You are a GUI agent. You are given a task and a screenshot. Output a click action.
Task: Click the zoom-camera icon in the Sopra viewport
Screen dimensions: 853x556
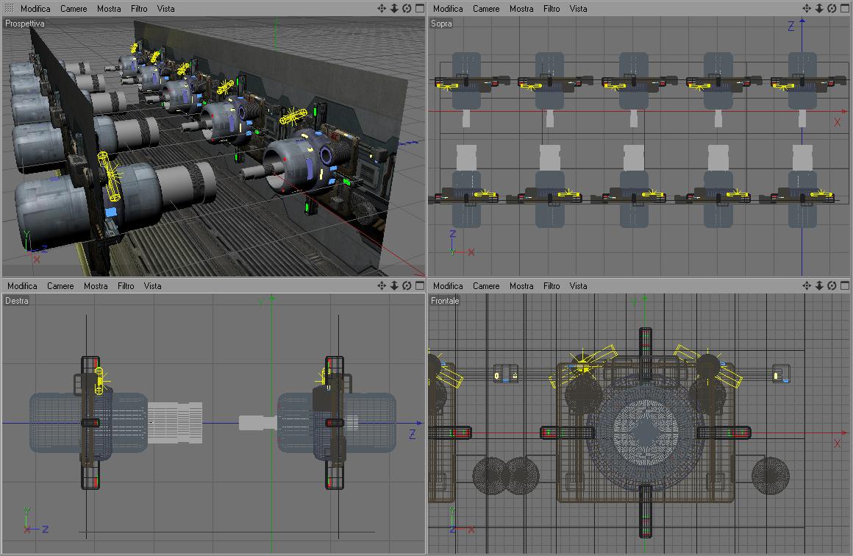coord(819,8)
